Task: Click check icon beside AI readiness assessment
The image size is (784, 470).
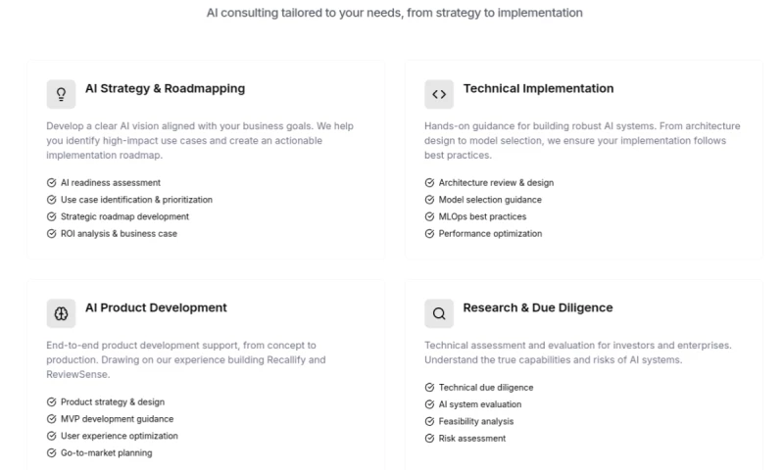Action: click(x=51, y=183)
